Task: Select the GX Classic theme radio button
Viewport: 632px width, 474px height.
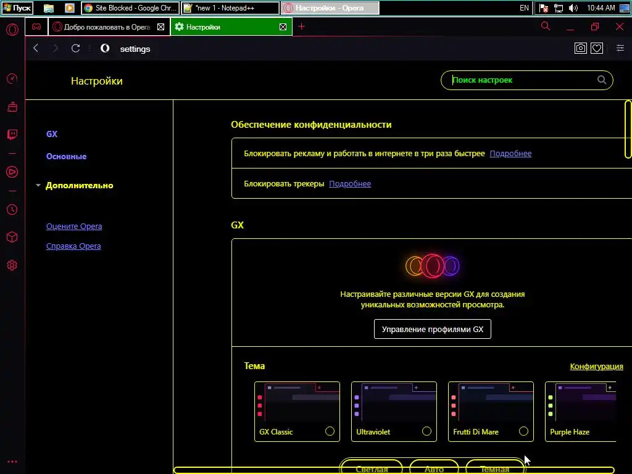Action: pos(330,431)
